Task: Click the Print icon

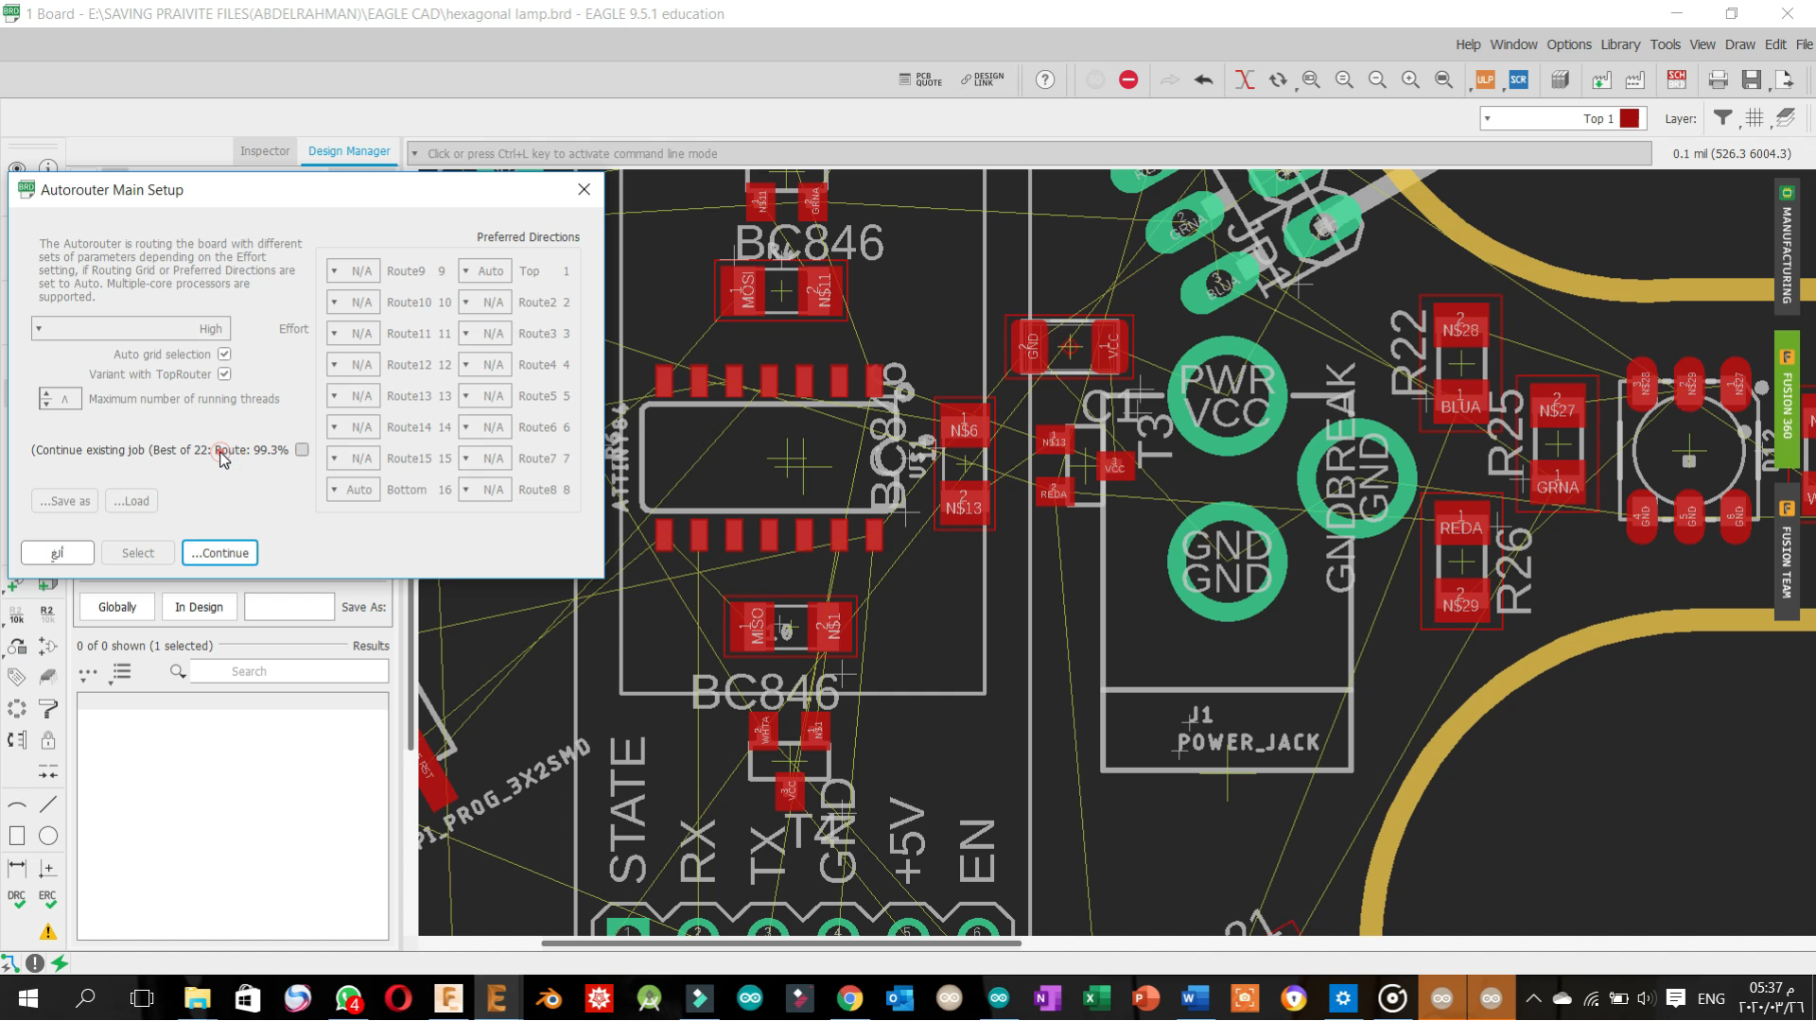Action: point(1719,79)
